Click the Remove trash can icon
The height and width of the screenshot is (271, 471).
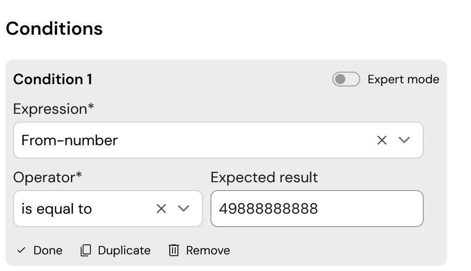coord(174,250)
